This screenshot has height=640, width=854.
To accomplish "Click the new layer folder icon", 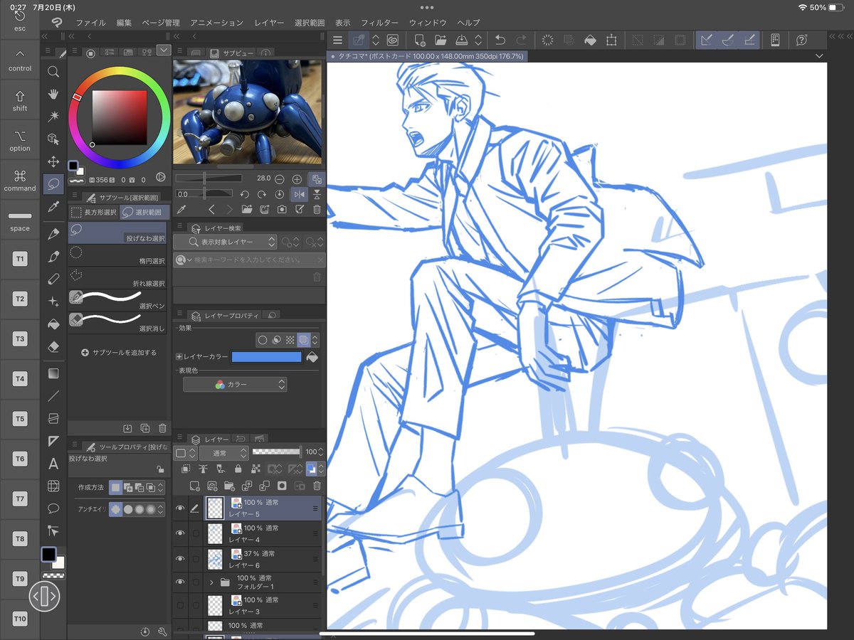I will (229, 486).
